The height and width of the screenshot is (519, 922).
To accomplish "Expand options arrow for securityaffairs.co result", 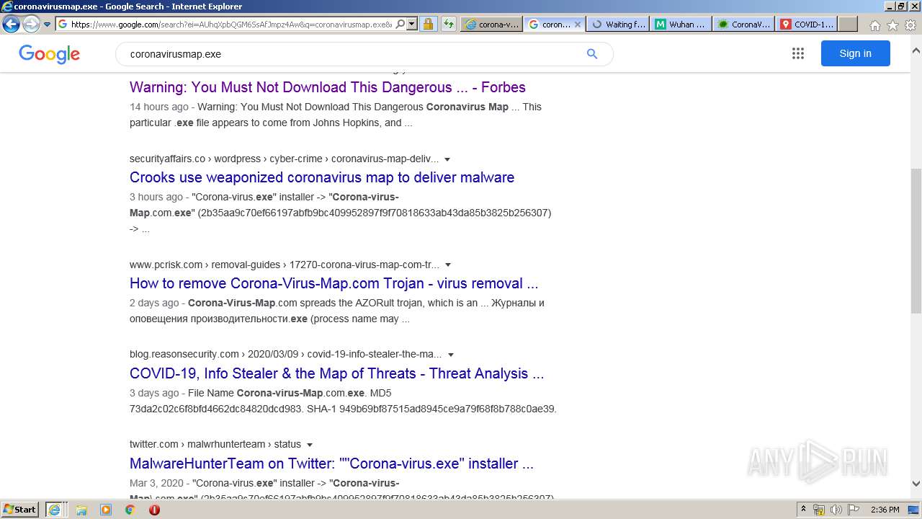I will click(x=447, y=159).
